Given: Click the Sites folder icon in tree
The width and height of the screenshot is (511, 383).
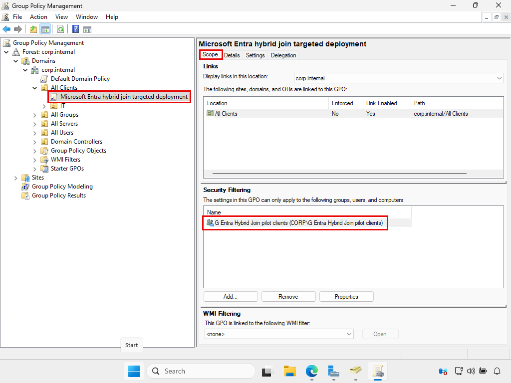Looking at the screenshot, I should click(x=25, y=178).
